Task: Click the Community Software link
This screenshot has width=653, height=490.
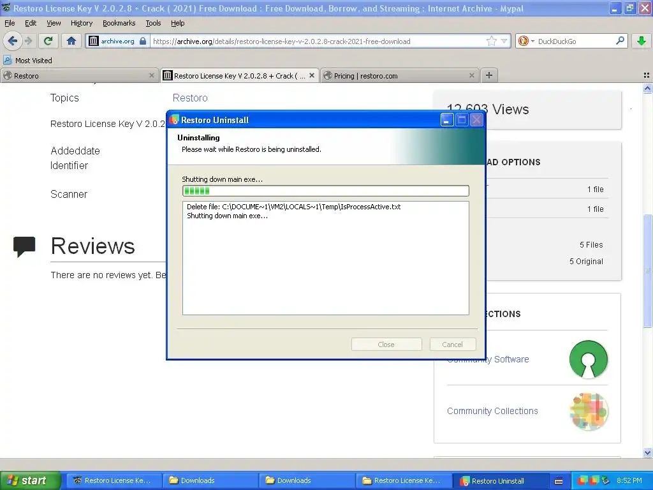Action: click(488, 359)
